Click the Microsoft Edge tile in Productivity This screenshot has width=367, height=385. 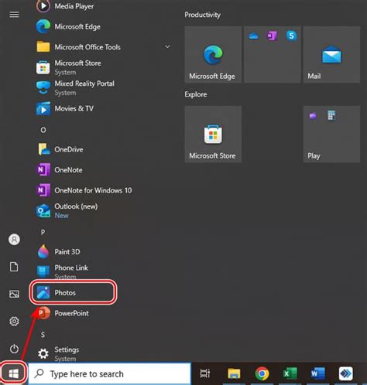[213, 54]
